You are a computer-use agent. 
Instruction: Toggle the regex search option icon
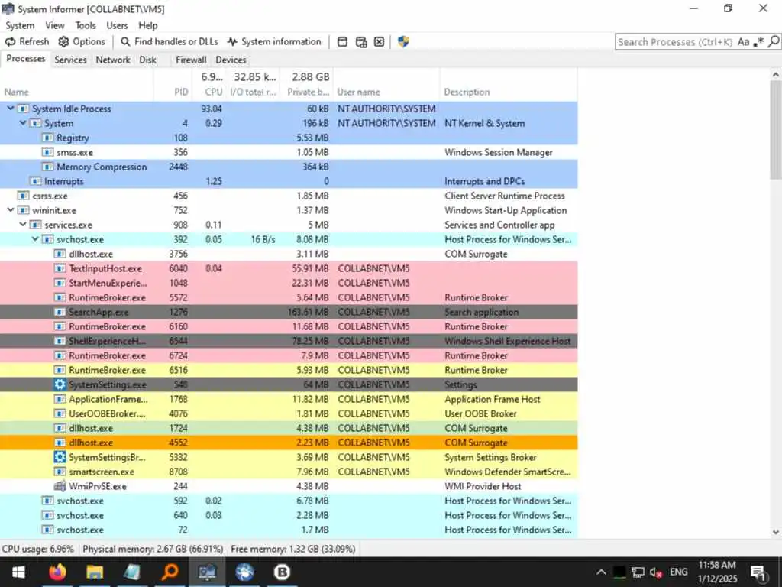pos(758,42)
